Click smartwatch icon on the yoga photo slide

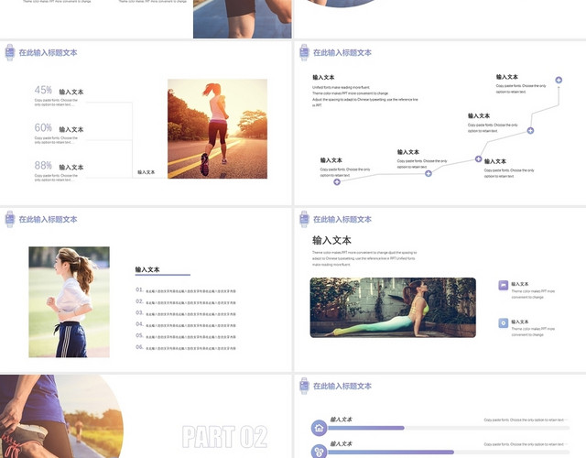(x=304, y=219)
